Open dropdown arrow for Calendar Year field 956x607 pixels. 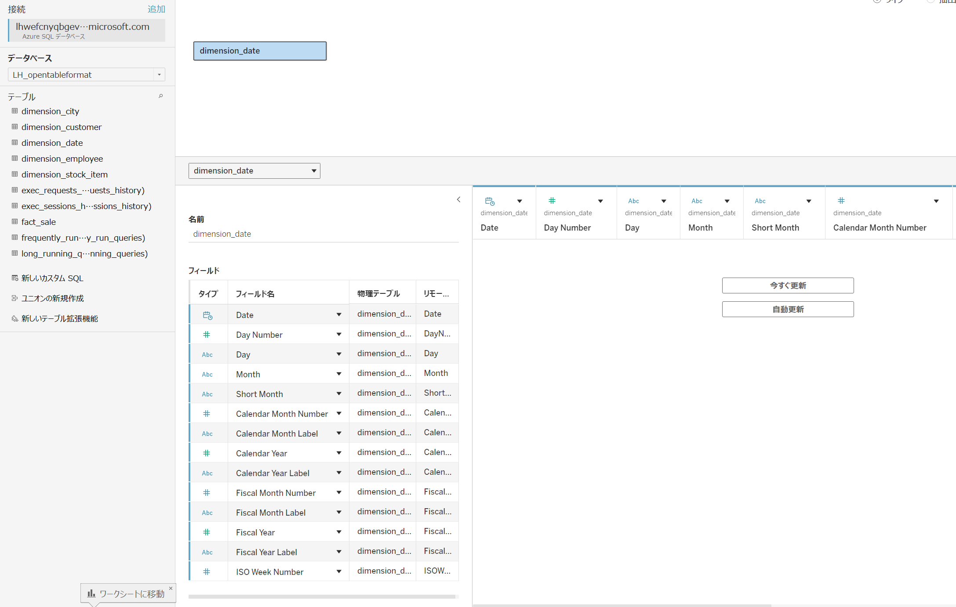pos(339,453)
